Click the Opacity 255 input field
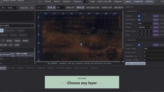 (145, 24)
